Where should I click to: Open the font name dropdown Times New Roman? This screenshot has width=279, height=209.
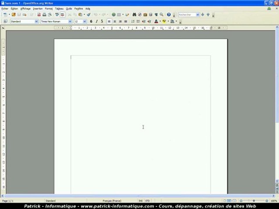tap(70, 21)
